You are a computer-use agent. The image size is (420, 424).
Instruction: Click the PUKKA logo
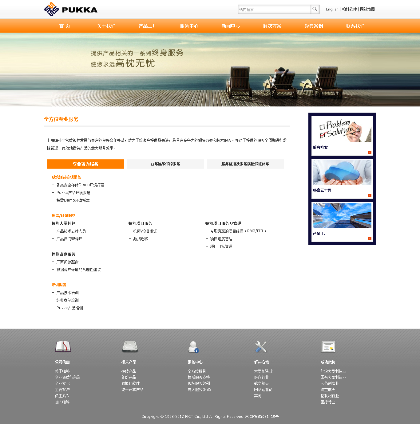tap(71, 10)
